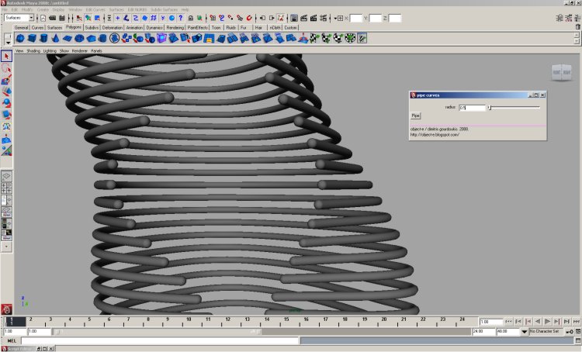This screenshot has height=352, width=582.
Task: Click the Show Manipulator tool in toolbox
Action: pos(6,150)
